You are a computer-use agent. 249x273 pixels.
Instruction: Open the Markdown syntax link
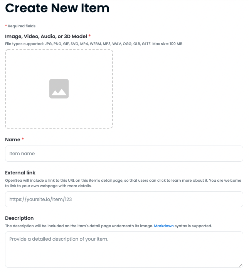point(164,226)
